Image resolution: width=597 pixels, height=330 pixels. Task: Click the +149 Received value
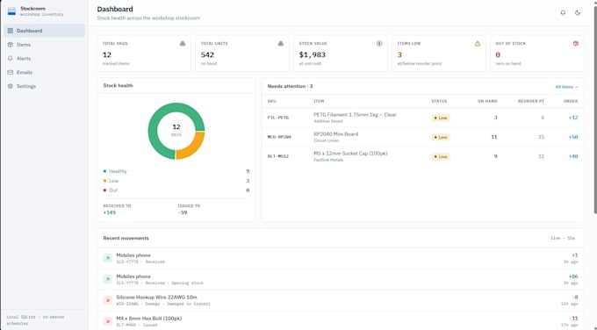[x=109, y=212]
